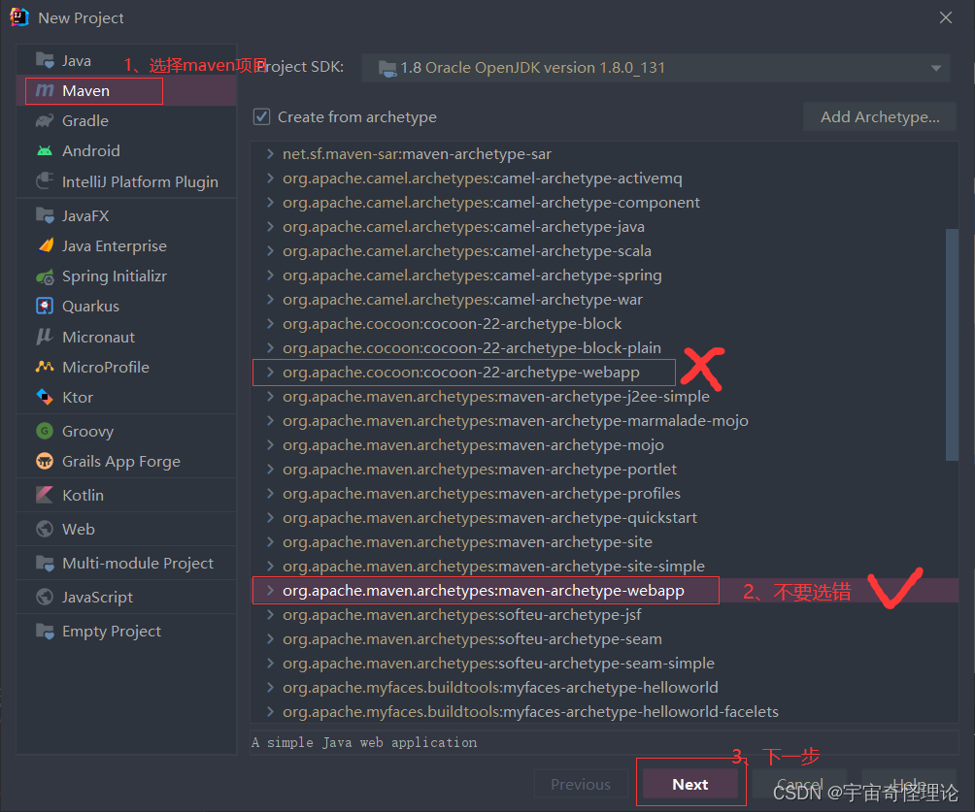Click the IntelliJ IDEA logo in title bar

(19, 16)
